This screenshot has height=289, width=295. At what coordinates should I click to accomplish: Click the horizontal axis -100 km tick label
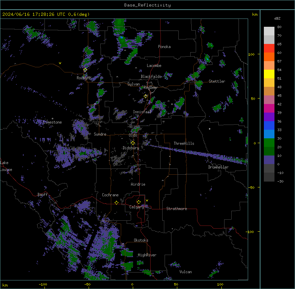pos(43,284)
